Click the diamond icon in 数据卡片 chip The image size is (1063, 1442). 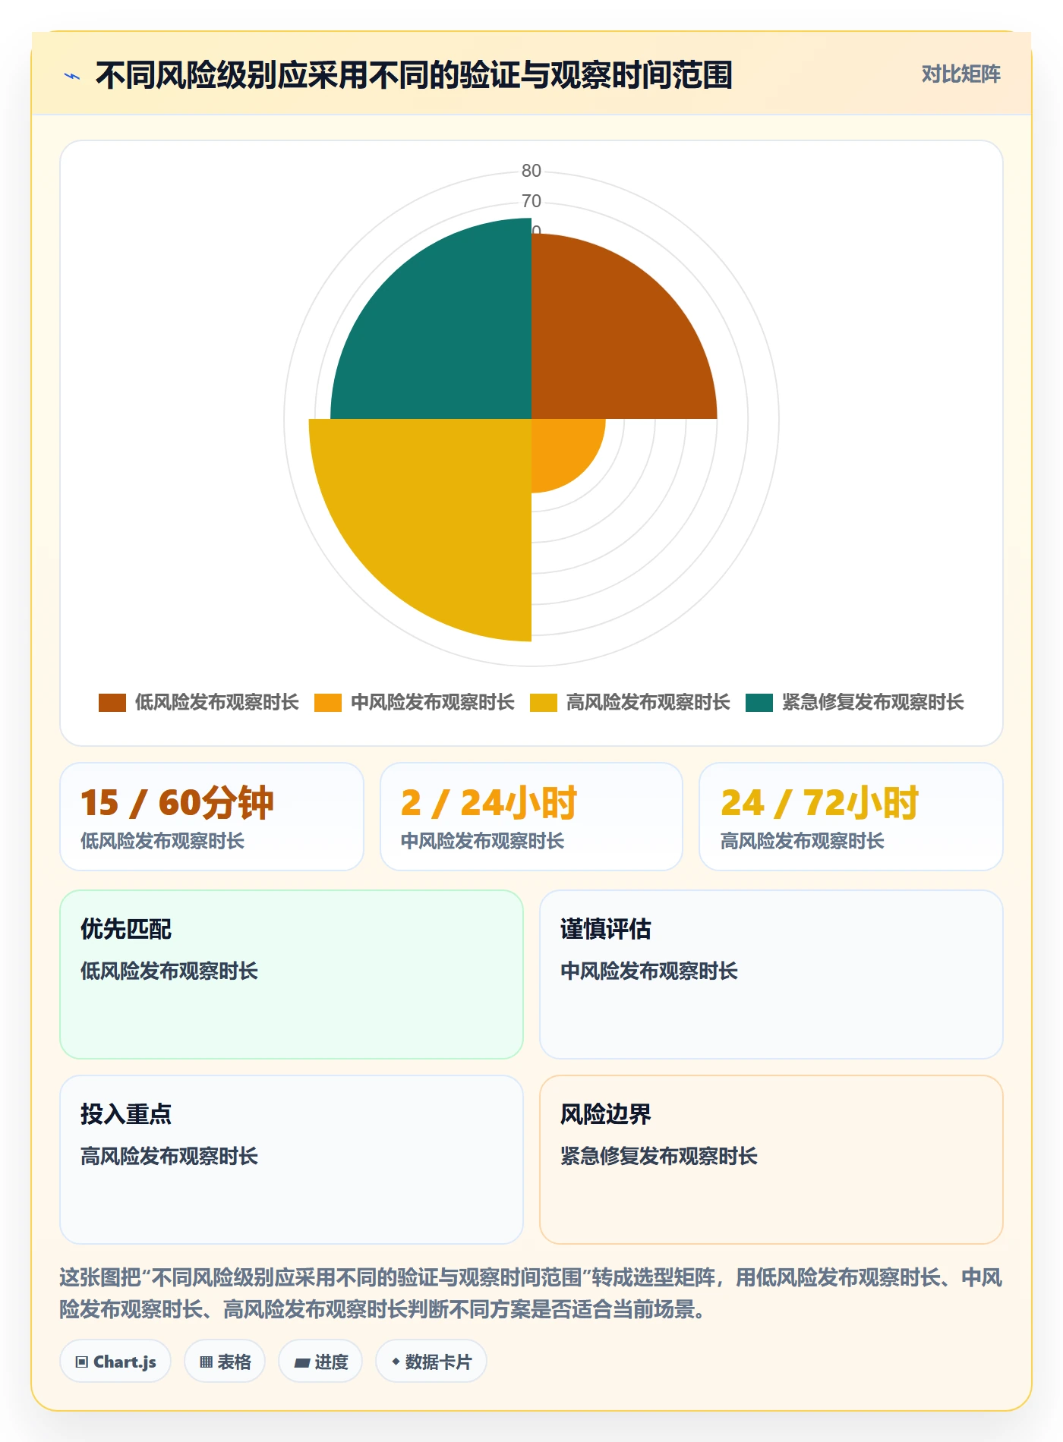[x=396, y=1362]
